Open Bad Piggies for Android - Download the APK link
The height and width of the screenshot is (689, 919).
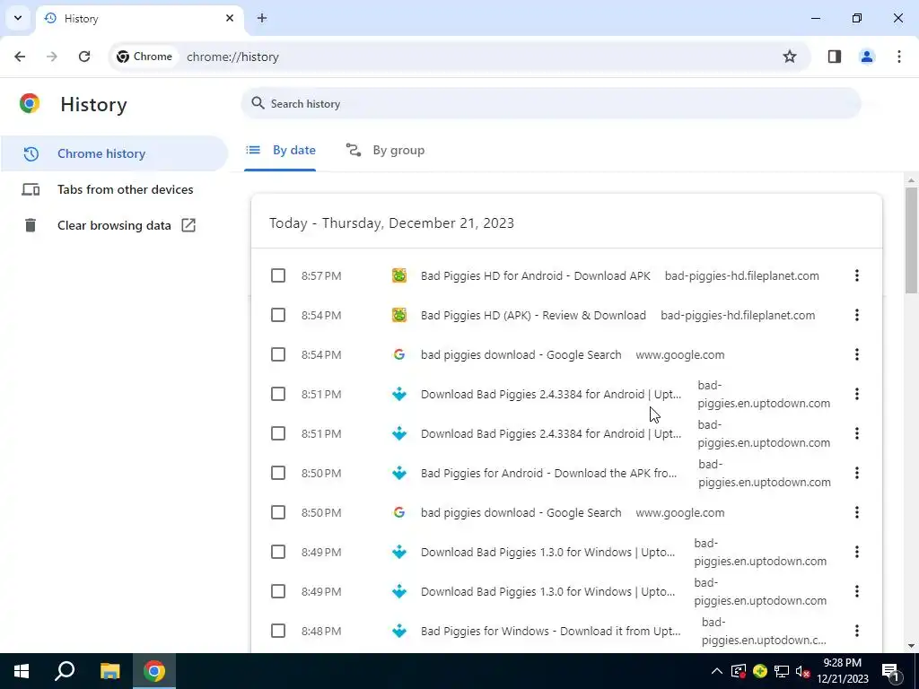tap(548, 474)
